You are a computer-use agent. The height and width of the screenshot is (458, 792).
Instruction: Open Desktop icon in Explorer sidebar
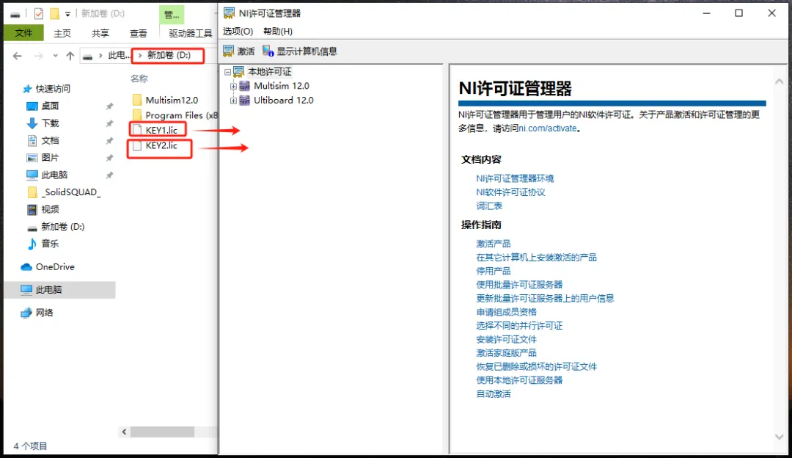tap(32, 106)
